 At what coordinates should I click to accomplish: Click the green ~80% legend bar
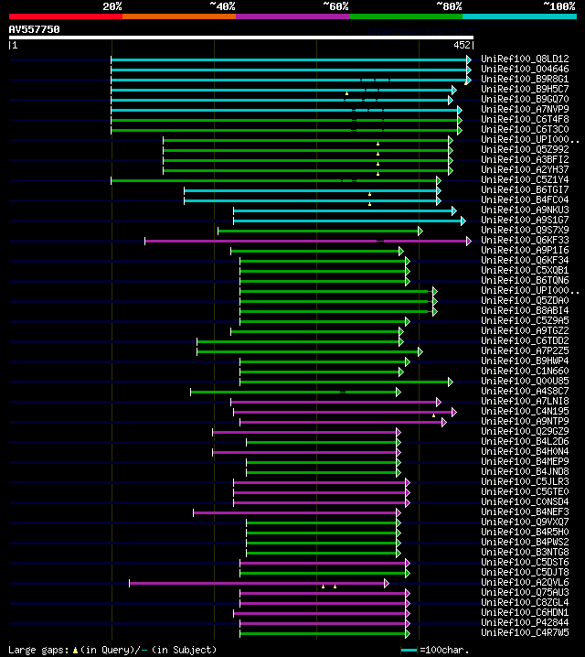pos(406,16)
